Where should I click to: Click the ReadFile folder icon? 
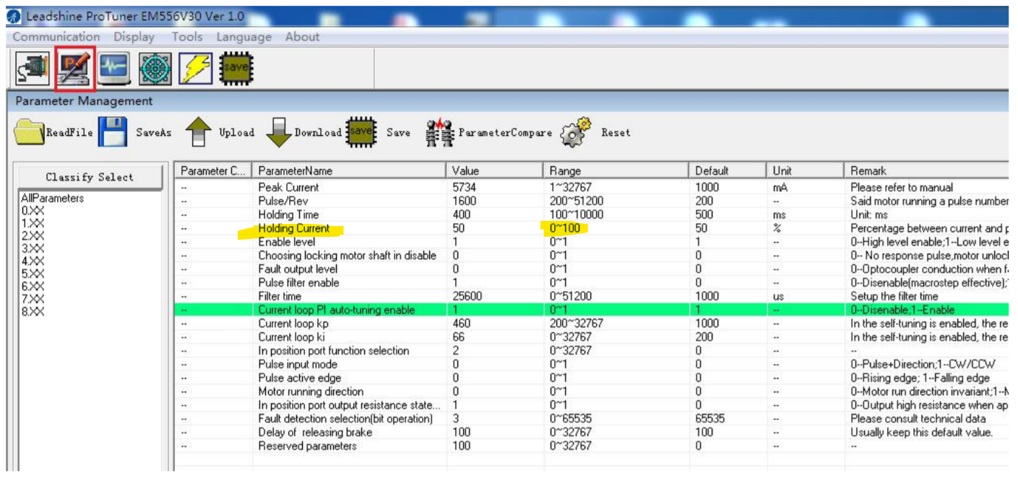[30, 133]
